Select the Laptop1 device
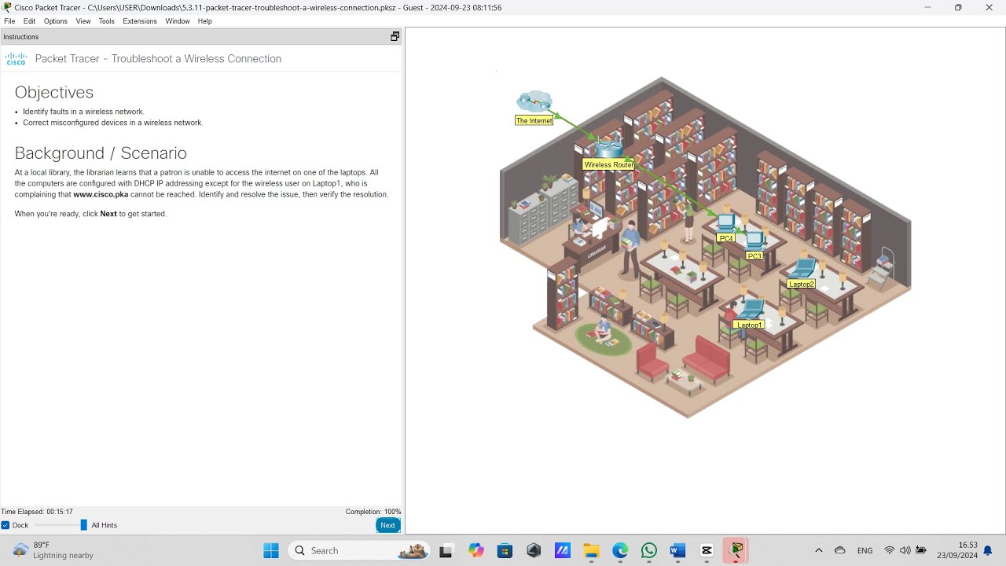The image size is (1006, 566). coord(750,310)
